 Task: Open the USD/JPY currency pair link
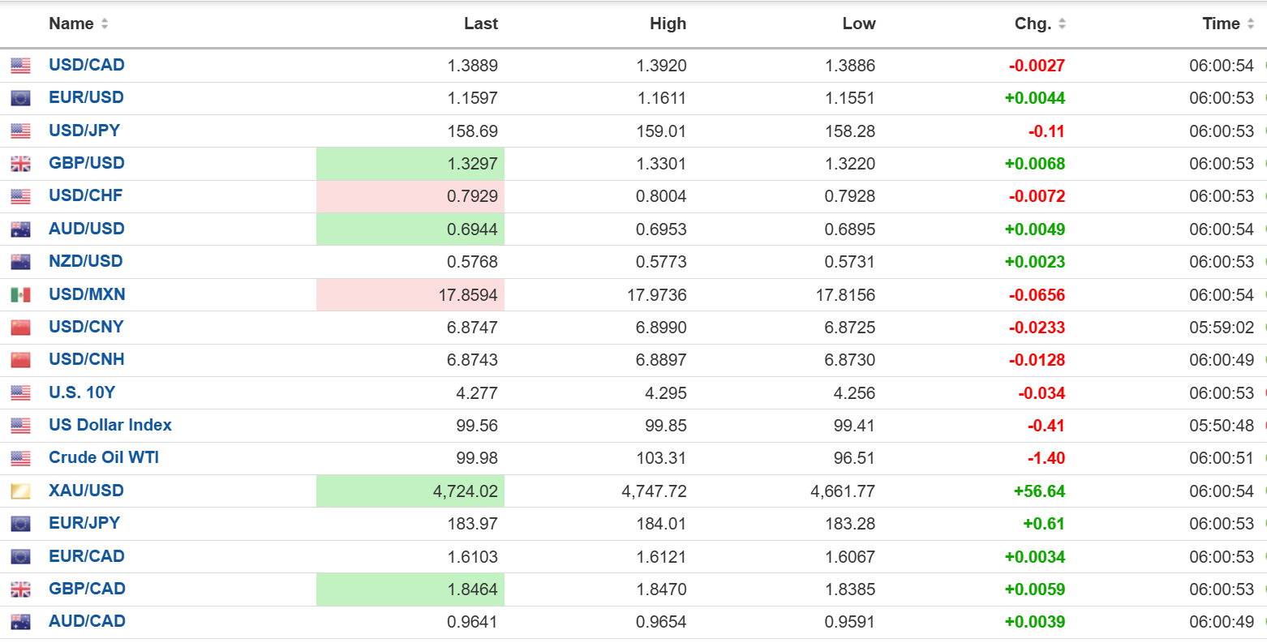point(84,131)
